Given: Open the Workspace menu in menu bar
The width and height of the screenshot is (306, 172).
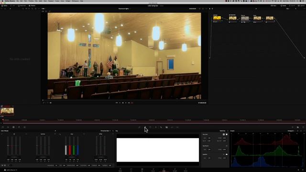Looking at the screenshot, I should click(76, 1).
